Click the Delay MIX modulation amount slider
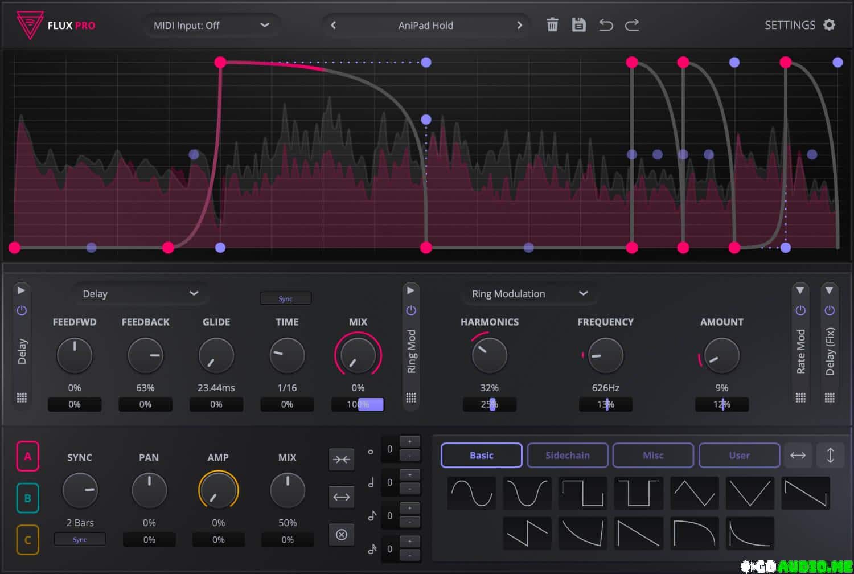 coord(358,404)
